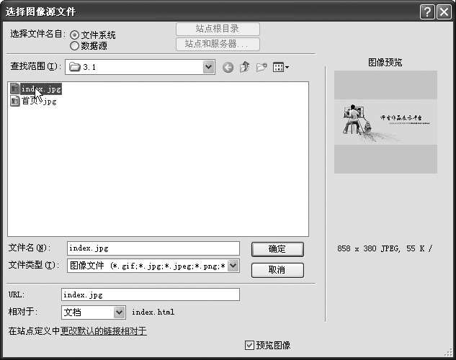The height and width of the screenshot is (360, 456).
Task: Select the index.jpg file icon
Action: tap(14, 89)
